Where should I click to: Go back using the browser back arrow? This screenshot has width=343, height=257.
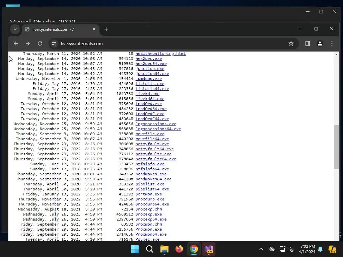tap(16, 44)
